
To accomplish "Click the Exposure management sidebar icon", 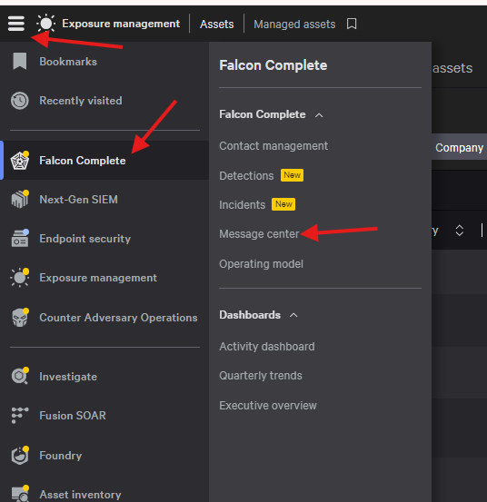I will (20, 278).
